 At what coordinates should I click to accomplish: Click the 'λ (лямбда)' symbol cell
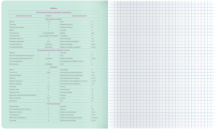49,64
